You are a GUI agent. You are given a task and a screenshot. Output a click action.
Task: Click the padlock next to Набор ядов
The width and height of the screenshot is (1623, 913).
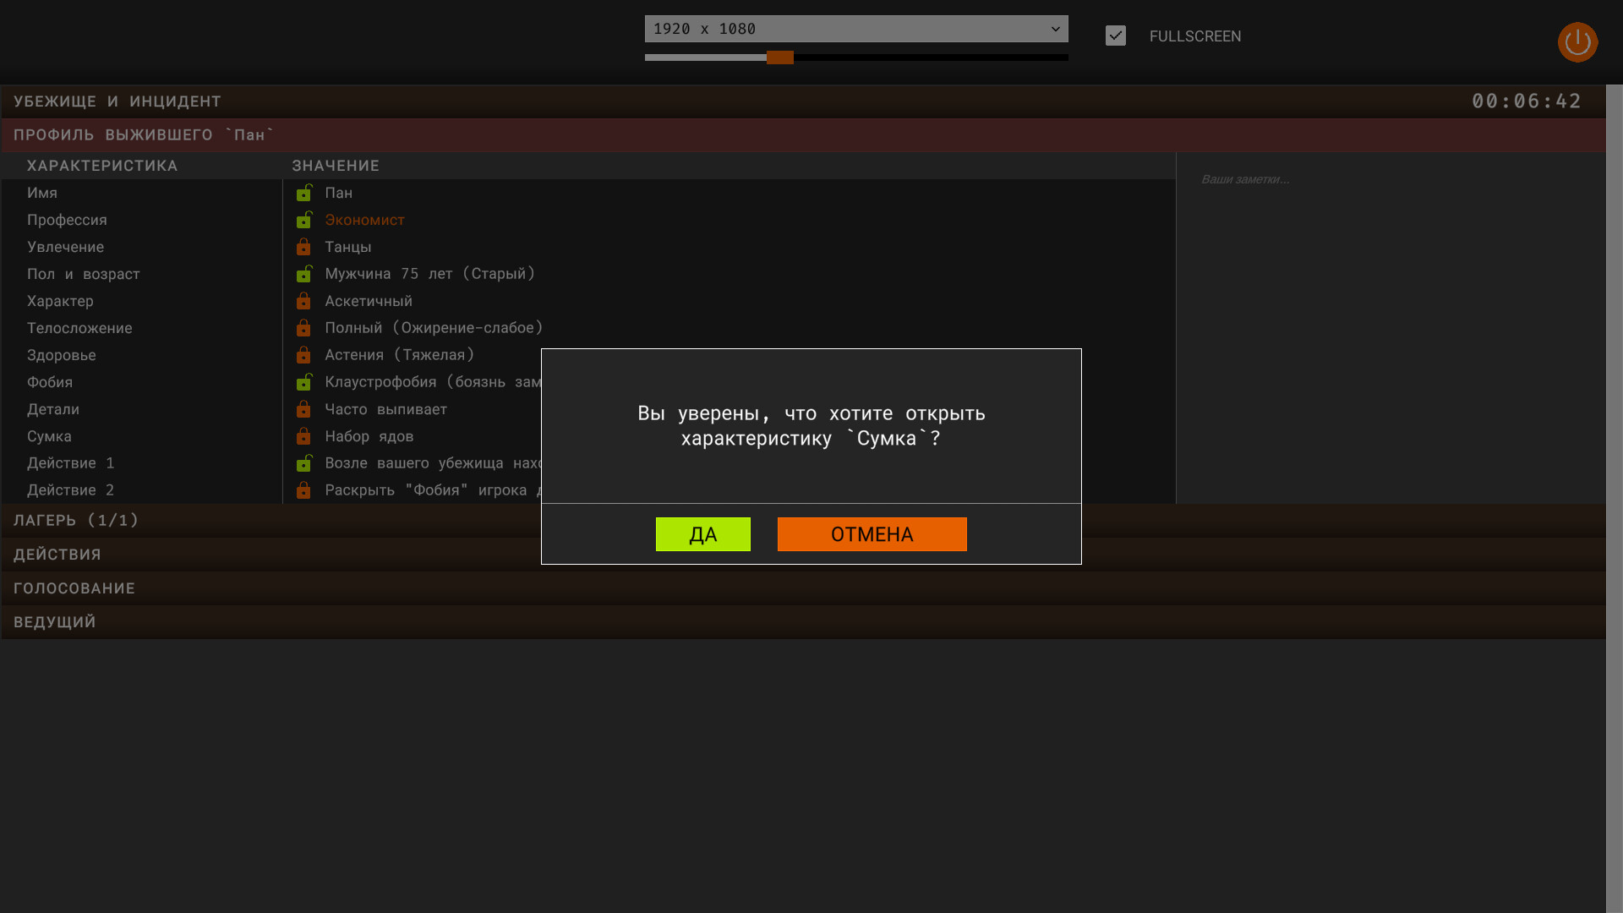(x=304, y=436)
